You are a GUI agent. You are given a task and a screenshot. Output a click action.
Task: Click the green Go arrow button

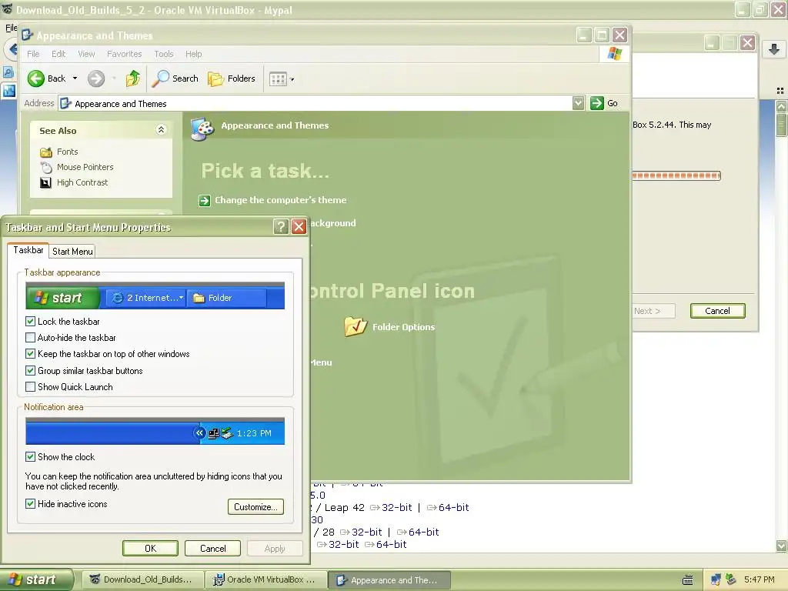tap(596, 103)
